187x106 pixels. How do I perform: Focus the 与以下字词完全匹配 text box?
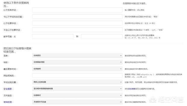coord(77,17)
